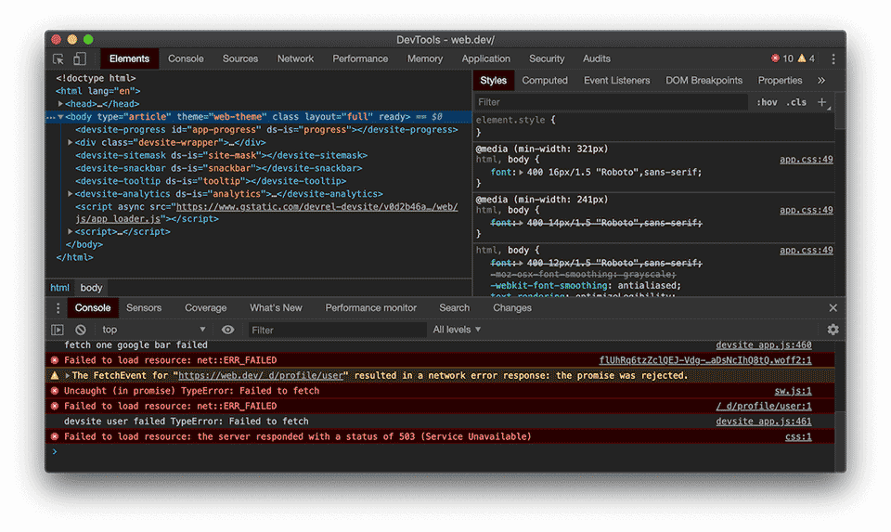891x532 pixels.
Task: Open console settings gear
Action: [x=833, y=330]
